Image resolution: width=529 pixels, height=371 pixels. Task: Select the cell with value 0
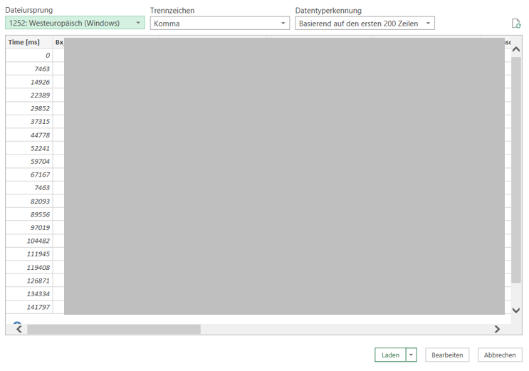coord(29,56)
